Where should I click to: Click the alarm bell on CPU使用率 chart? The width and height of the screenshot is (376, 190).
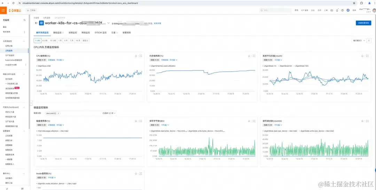[x=136, y=56]
